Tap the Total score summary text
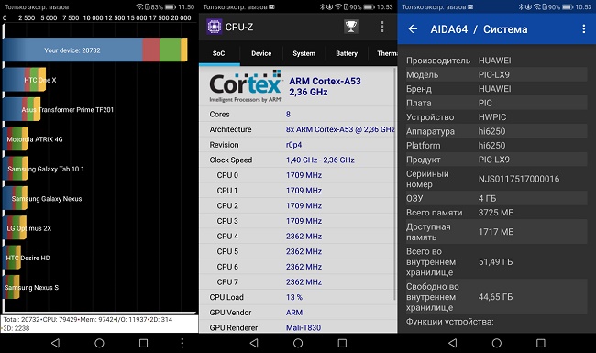Viewport: 596px width, 353px height. click(x=88, y=324)
